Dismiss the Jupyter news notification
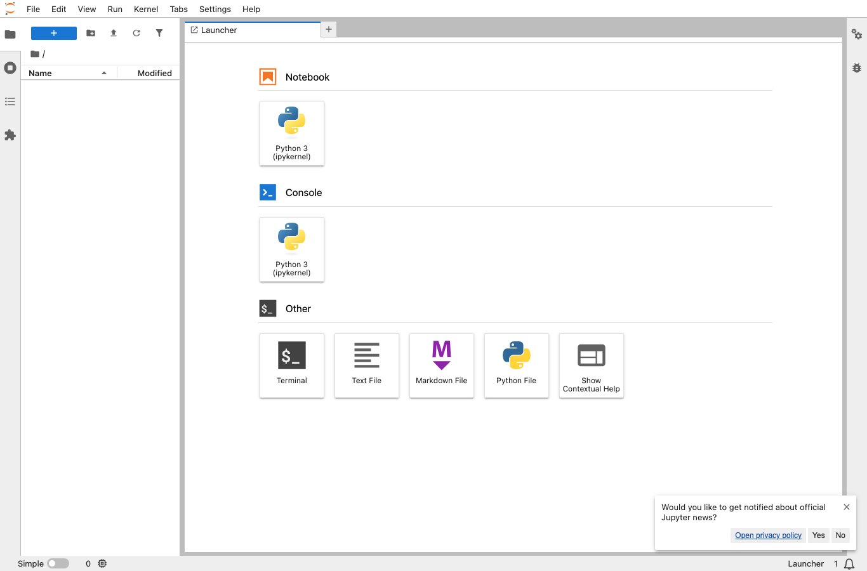The height and width of the screenshot is (571, 867). click(847, 507)
